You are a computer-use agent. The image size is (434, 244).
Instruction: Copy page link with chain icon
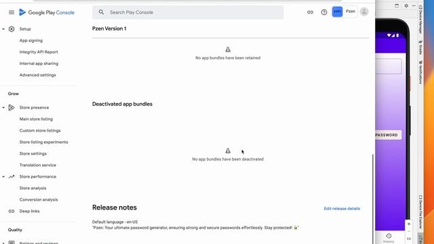pos(310,12)
